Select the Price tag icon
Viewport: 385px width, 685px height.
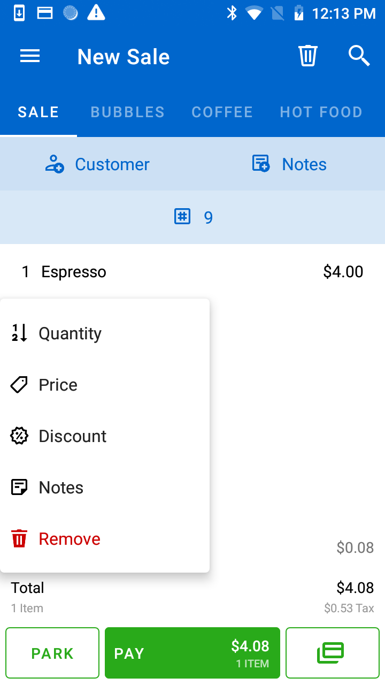pyautogui.click(x=19, y=384)
